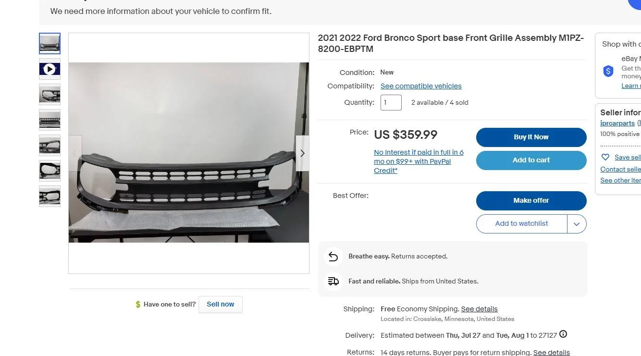
Task: Click the Quantity input field
Action: tap(391, 102)
